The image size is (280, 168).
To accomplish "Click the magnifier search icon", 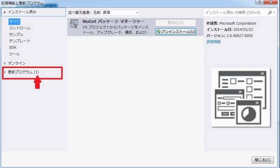I will coord(270,13).
